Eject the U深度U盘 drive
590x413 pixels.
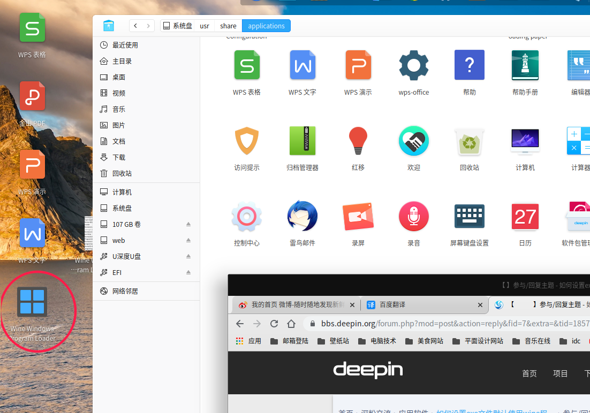(188, 256)
